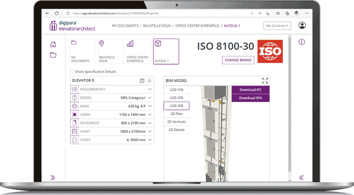Open OFFICE CENTER EHRENFELD building tile
Image resolution: width=354 pixels, height=195 pixels.
138,51
